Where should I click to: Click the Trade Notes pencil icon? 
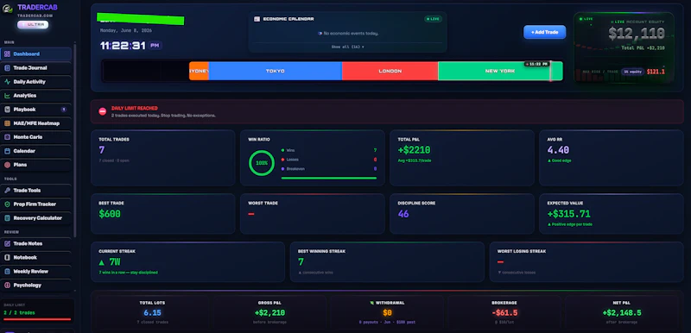click(x=7, y=243)
